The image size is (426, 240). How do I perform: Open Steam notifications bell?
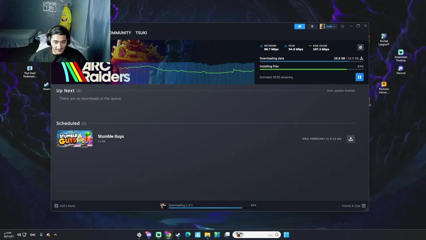point(312,26)
